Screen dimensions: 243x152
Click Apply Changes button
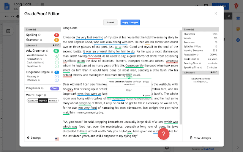pyautogui.click(x=130, y=22)
